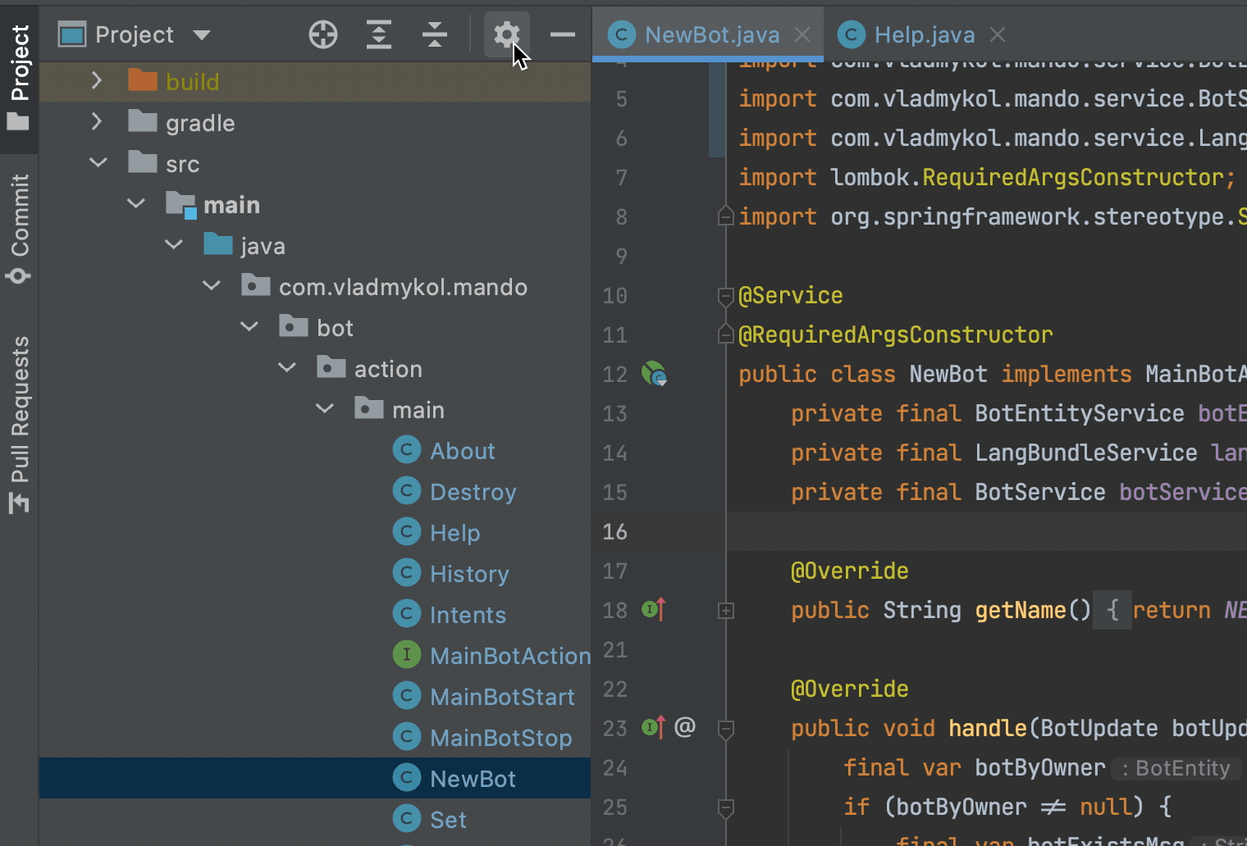Open the Project panel options gear icon
Viewport: 1247px width, 846px height.
click(506, 34)
